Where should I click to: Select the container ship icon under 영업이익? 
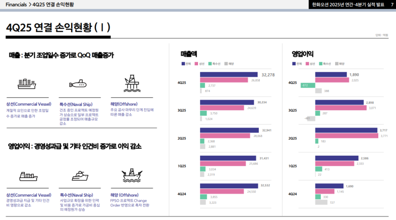point(29,176)
